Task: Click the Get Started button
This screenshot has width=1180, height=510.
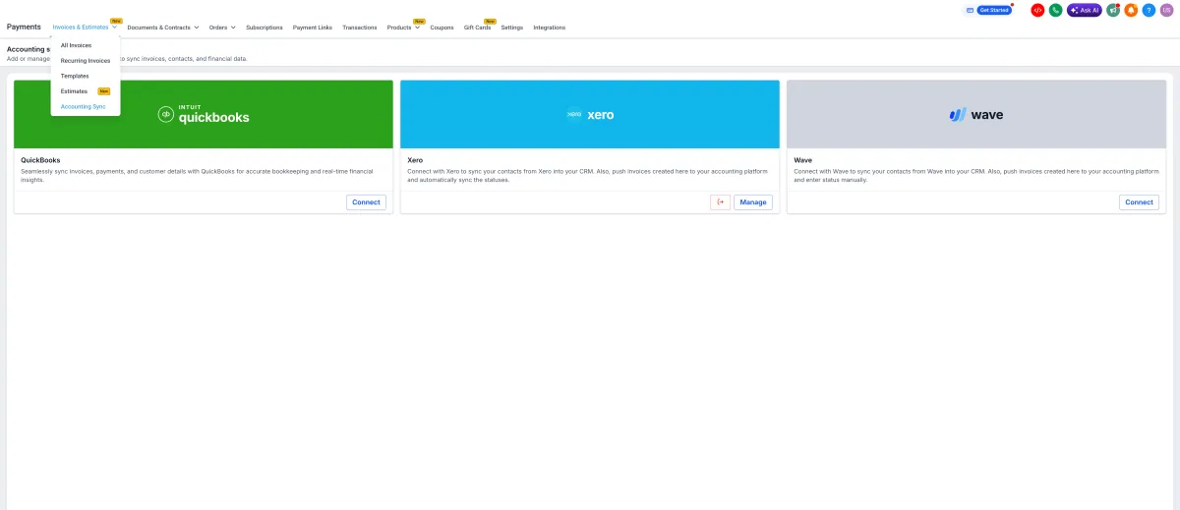Action: coord(993,10)
